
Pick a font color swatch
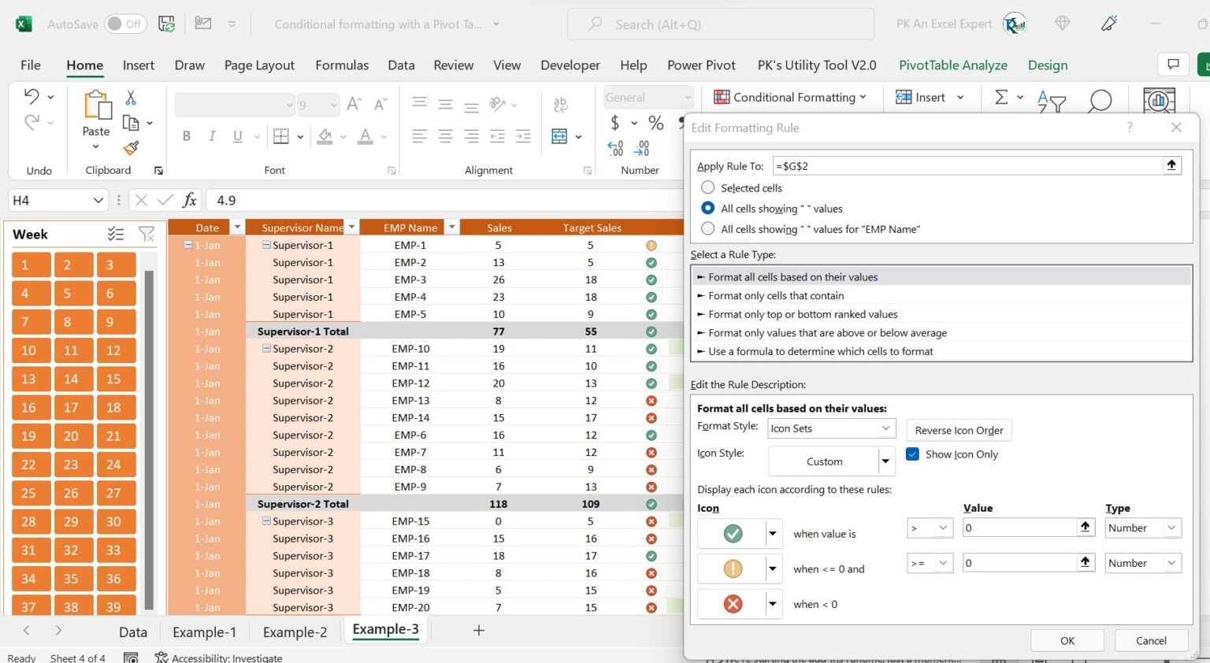[x=364, y=135]
